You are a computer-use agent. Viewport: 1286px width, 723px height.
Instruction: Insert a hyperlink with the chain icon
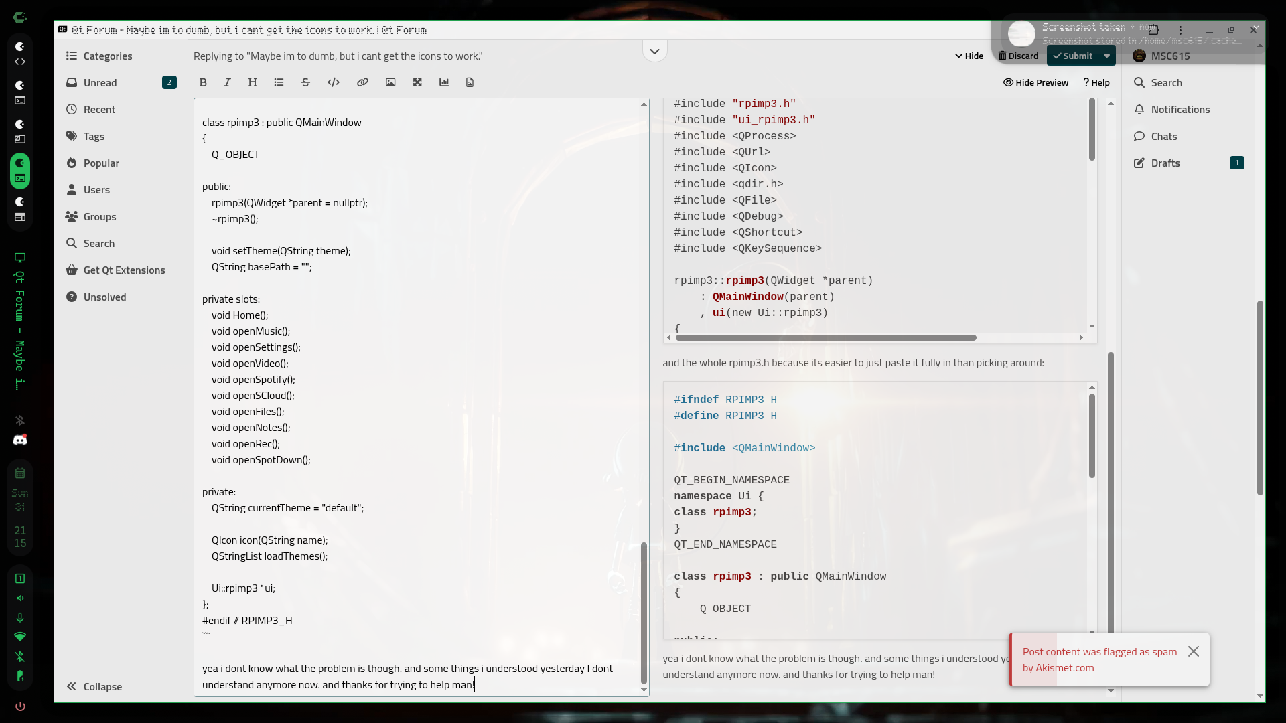point(362,82)
